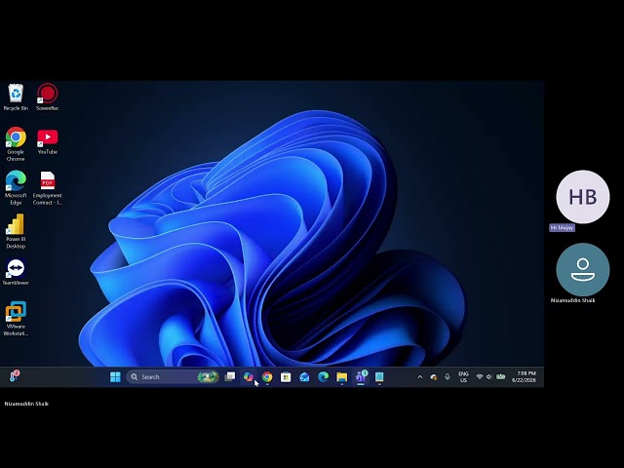Image resolution: width=624 pixels, height=468 pixels.
Task: Click the OneDrive cloud tray icon
Action: point(433,377)
